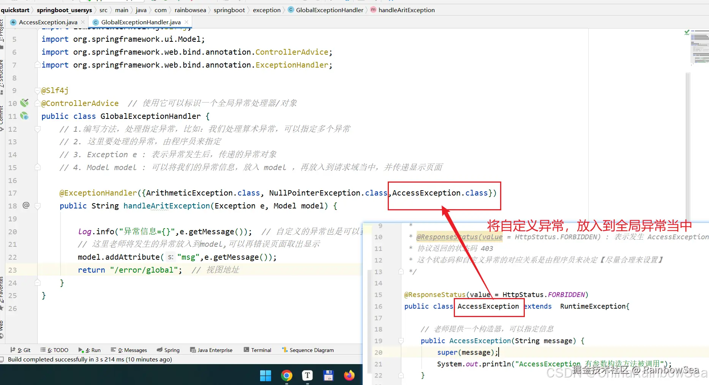Screen dimensions: 709x385
Task: Toggle the fold marker at @ControllerAdvice line 10
Action: click(38, 103)
